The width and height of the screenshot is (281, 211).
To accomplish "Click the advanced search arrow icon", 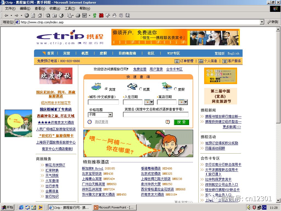I will click(90, 122).
